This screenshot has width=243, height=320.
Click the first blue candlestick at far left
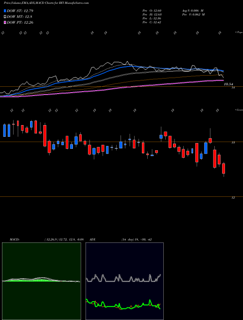point(4,130)
